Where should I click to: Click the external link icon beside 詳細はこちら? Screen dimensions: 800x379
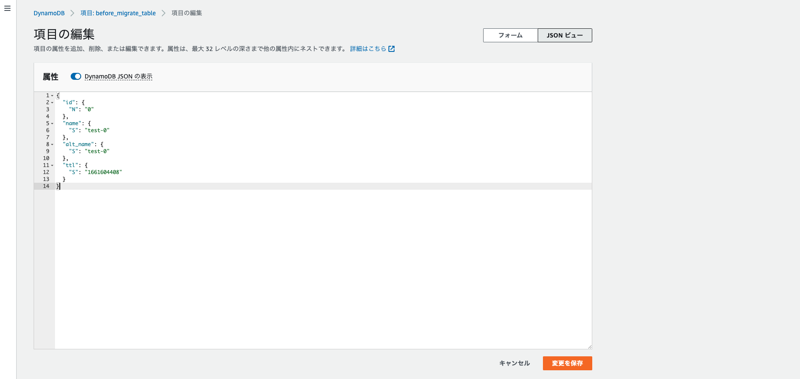pos(391,48)
